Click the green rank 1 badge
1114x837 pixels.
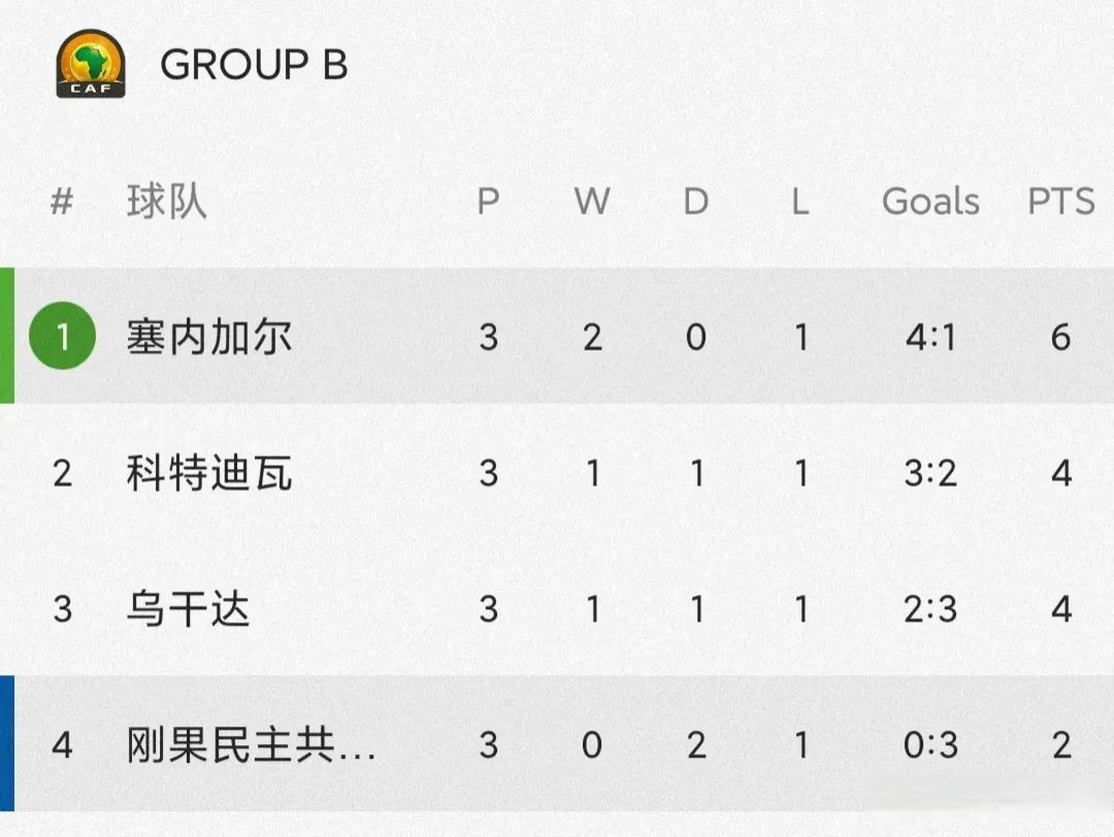tap(62, 336)
